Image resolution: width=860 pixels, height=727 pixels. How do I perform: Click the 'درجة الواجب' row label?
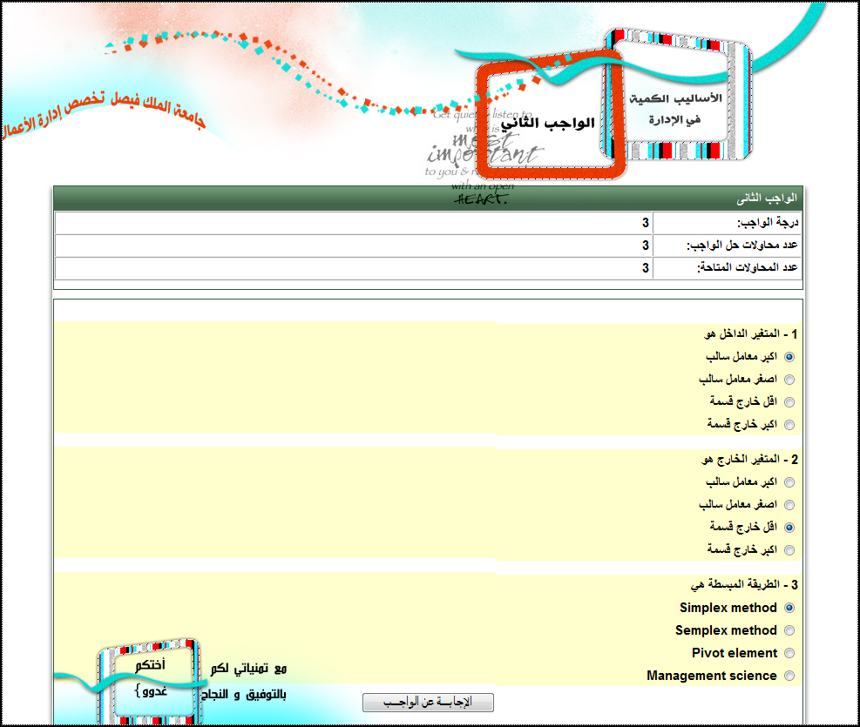point(768,222)
